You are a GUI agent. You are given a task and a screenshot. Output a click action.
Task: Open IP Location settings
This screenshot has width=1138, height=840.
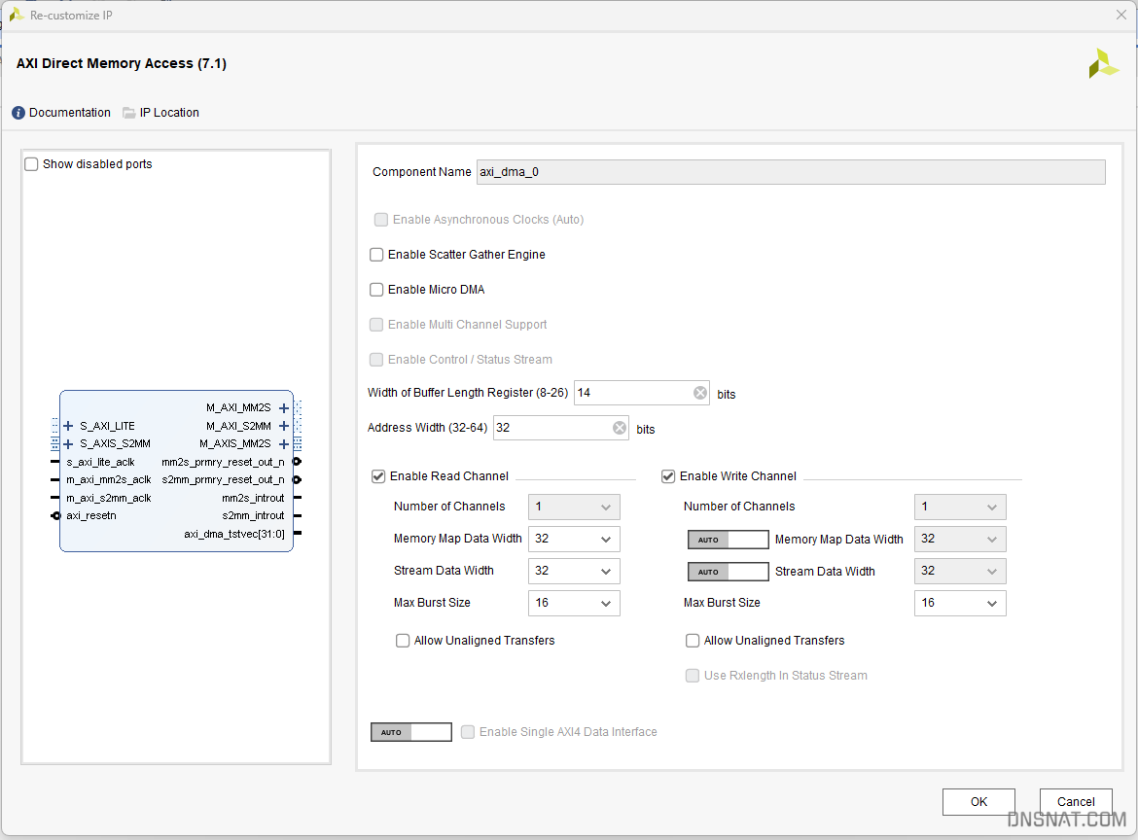tap(161, 113)
